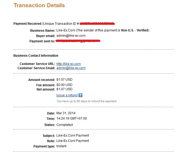Screen dimensions: 177x152
Task: Click the help icon beside Issue a refund
Action: [x=80, y=95]
